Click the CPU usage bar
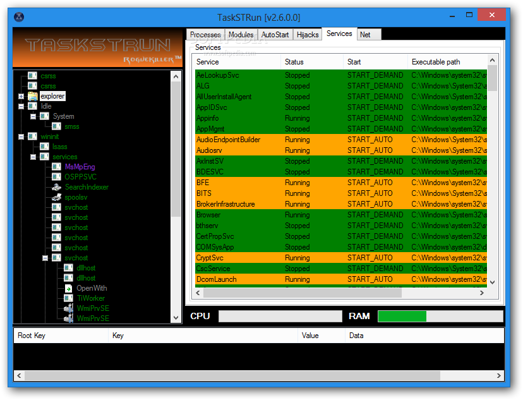Screen dimensions: 523x400 (280, 316)
